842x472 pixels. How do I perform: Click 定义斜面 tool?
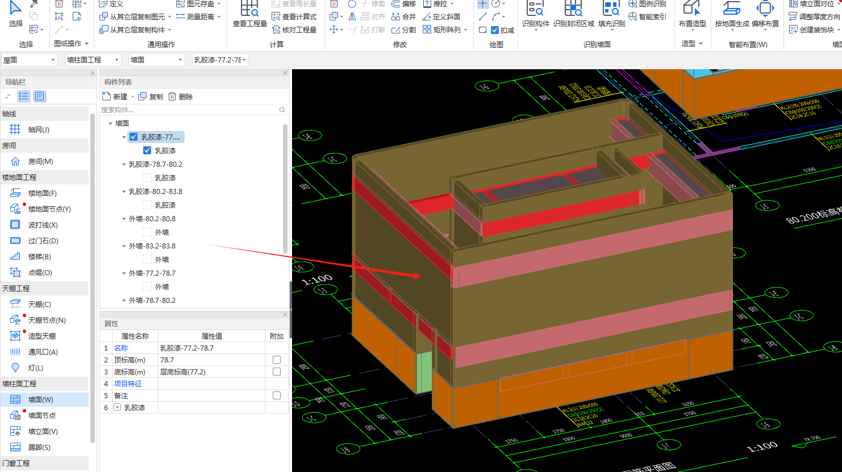(x=441, y=16)
